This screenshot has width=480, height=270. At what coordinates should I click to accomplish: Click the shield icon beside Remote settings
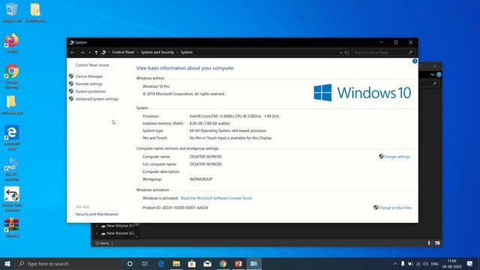[71, 83]
